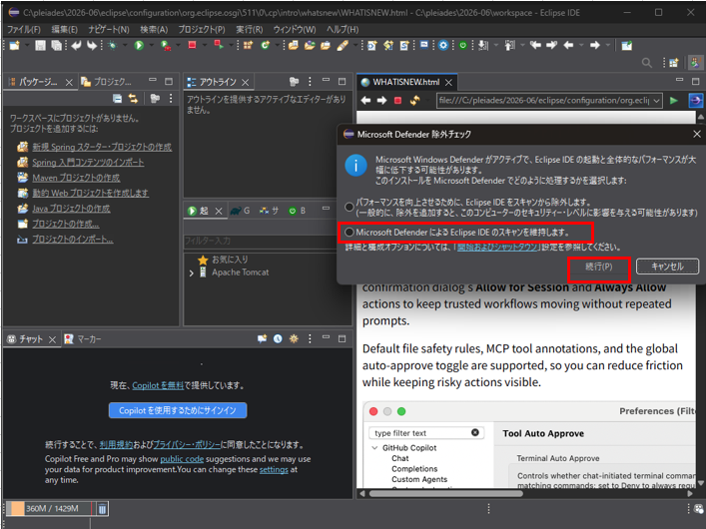Click Copilot を使用するためにサインイン button
Image resolution: width=706 pixels, height=529 pixels.
tap(178, 410)
